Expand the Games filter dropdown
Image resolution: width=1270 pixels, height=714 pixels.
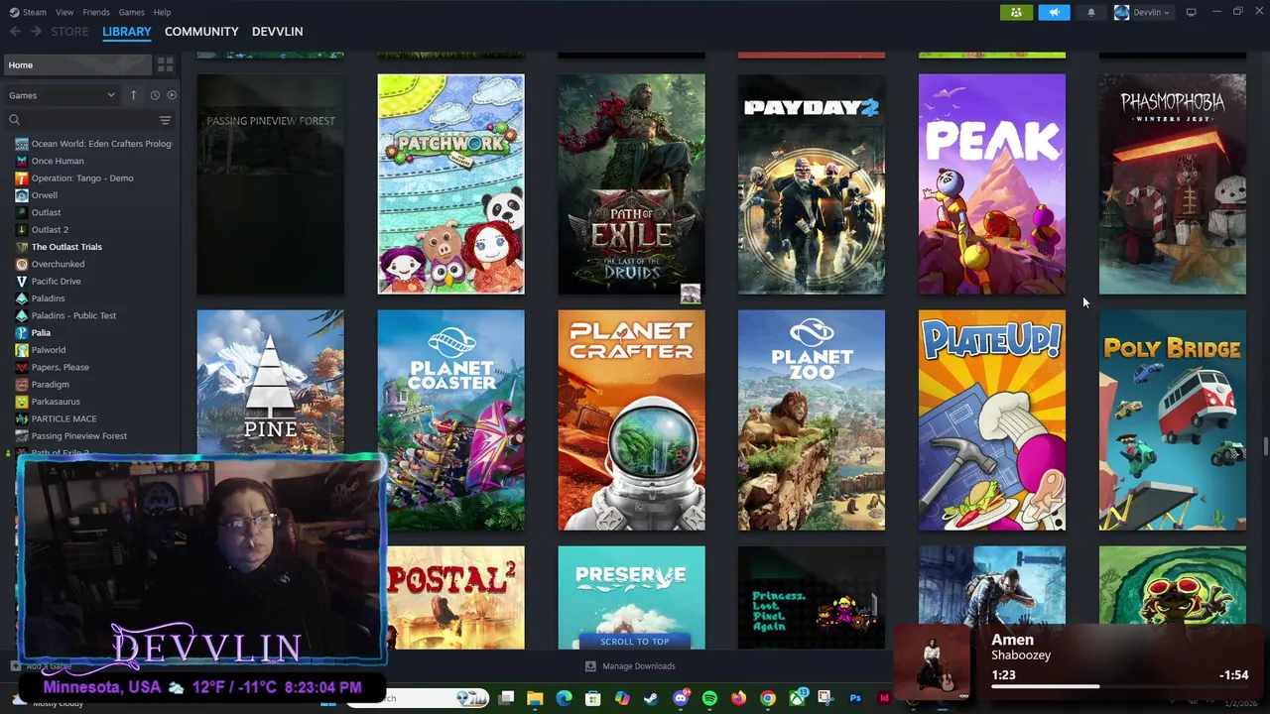click(x=62, y=95)
